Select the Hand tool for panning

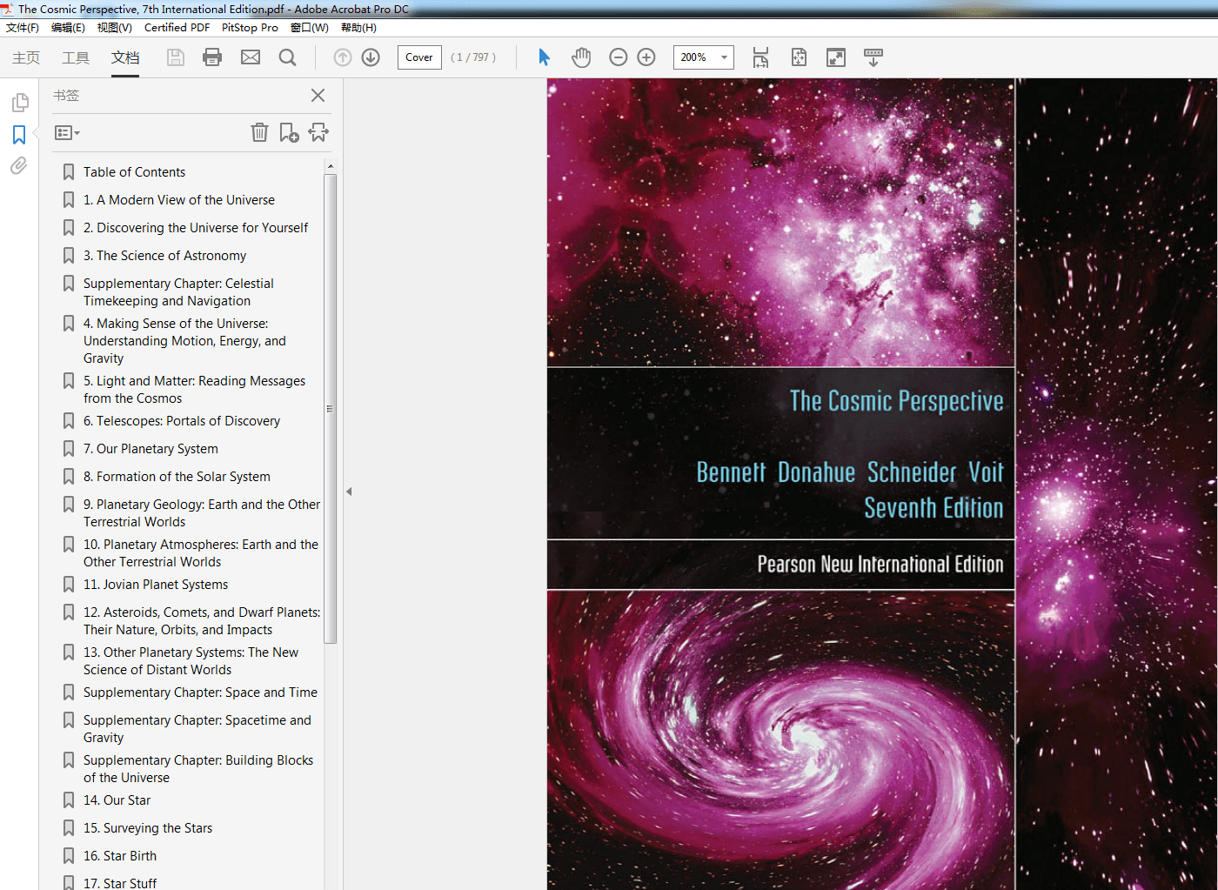pyautogui.click(x=580, y=57)
